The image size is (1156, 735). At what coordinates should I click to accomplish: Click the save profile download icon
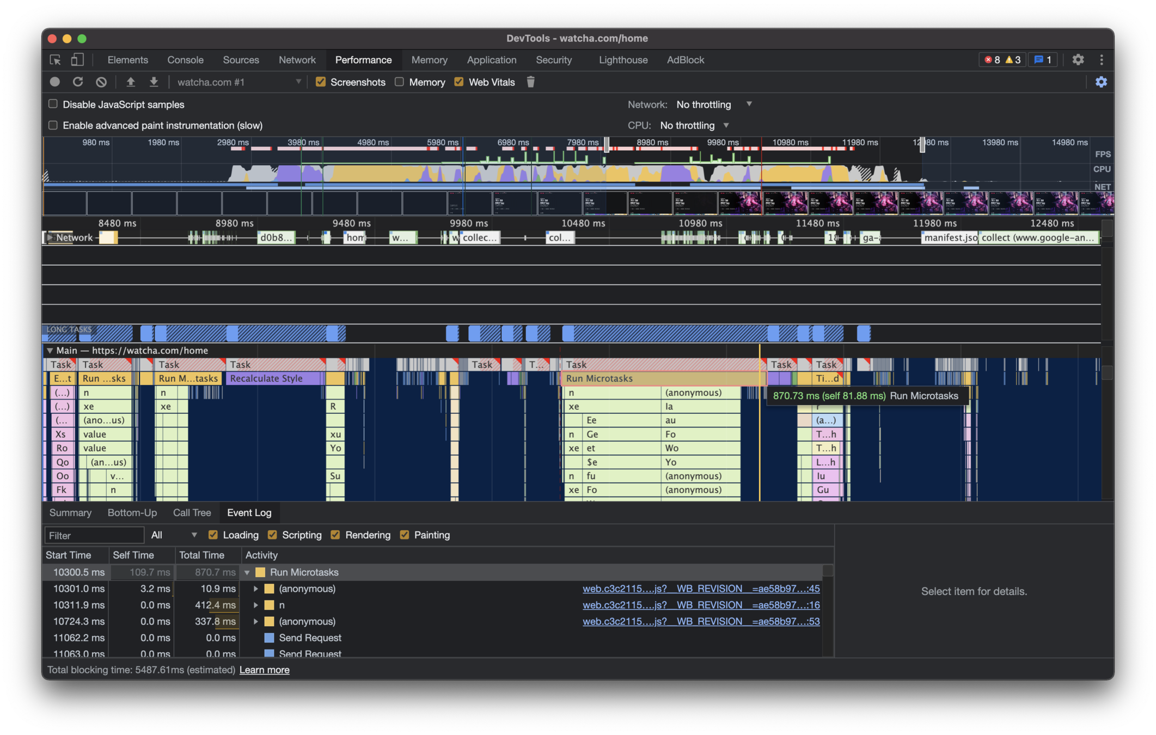154,82
